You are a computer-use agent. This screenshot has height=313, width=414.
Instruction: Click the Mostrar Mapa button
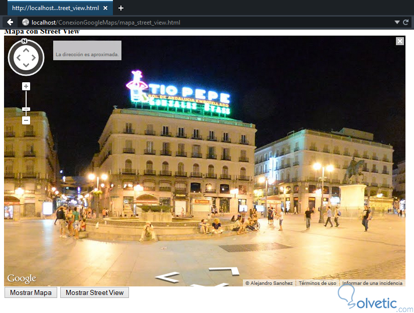(x=31, y=292)
